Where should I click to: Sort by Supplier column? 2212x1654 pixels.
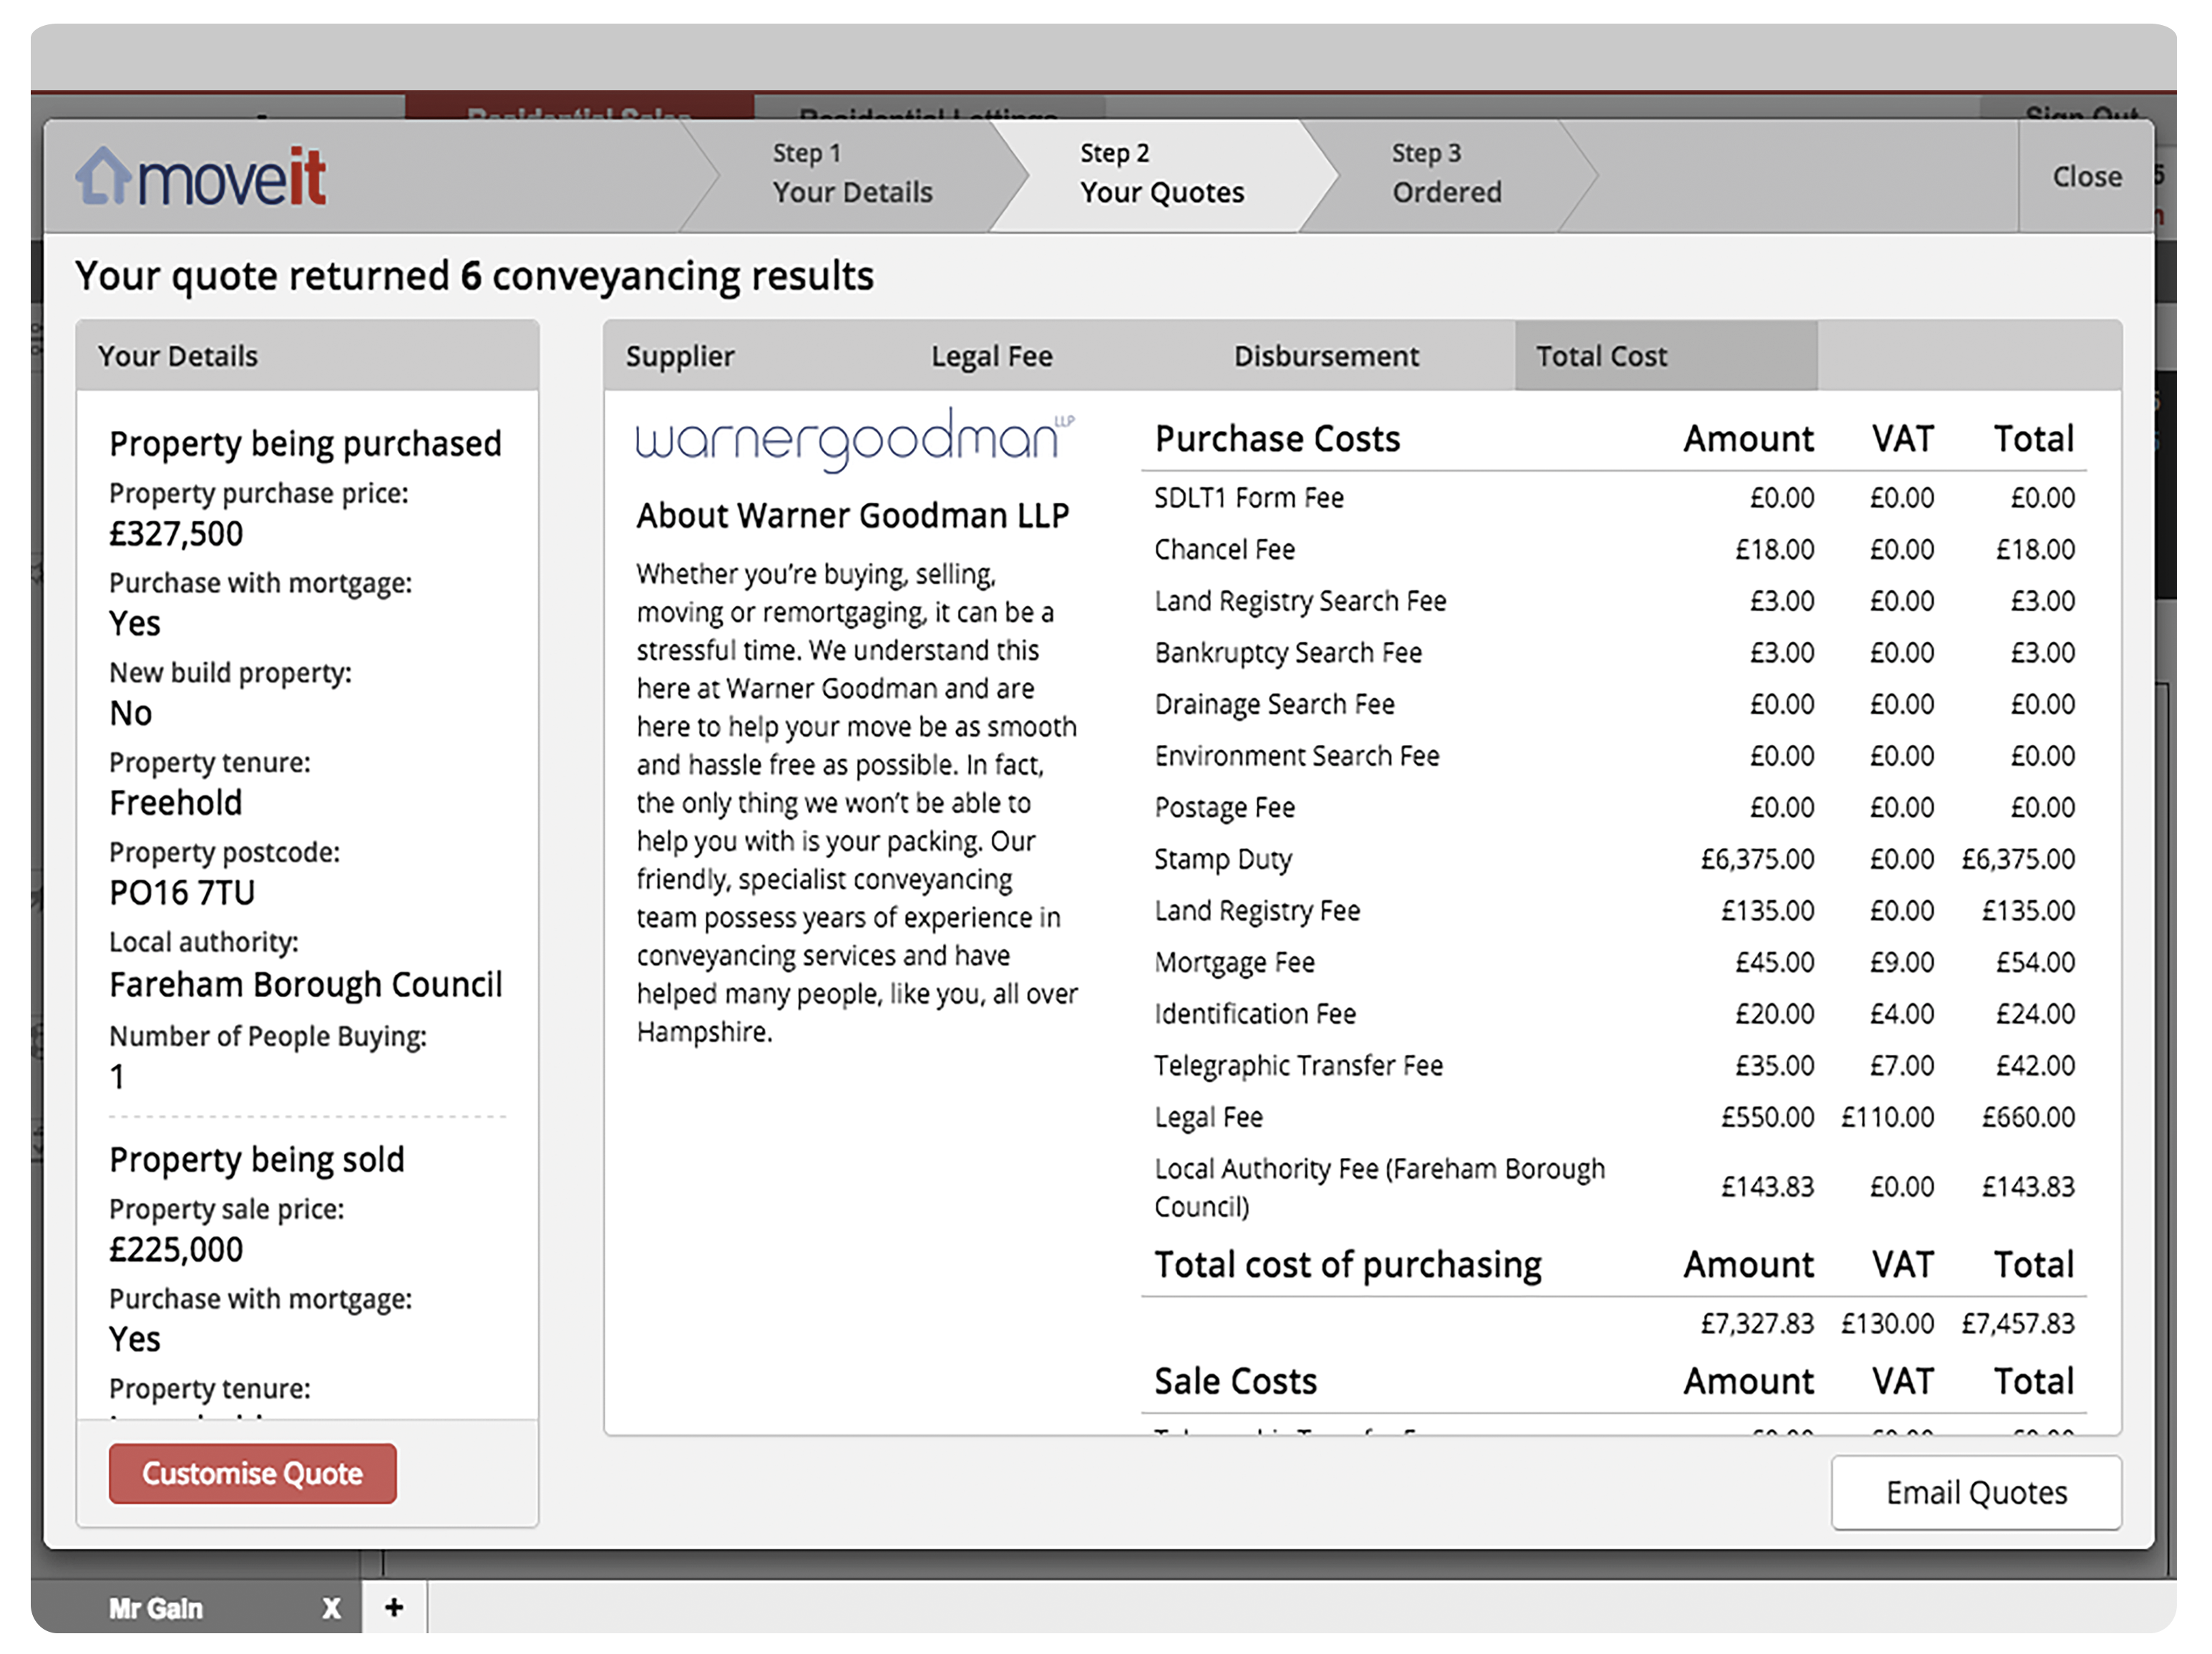[680, 356]
